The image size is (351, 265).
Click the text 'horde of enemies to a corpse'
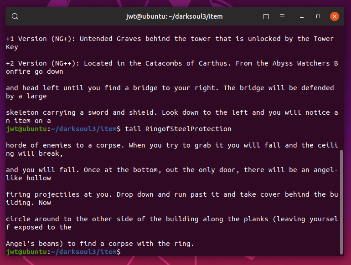(x=64, y=145)
